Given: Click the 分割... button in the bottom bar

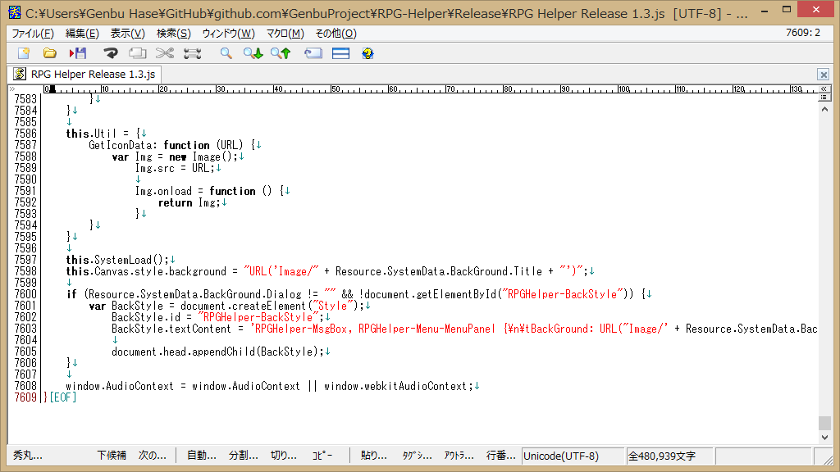Looking at the screenshot, I should (x=243, y=456).
